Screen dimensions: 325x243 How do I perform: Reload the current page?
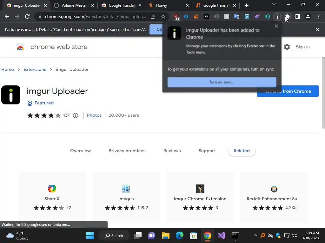pos(27,16)
